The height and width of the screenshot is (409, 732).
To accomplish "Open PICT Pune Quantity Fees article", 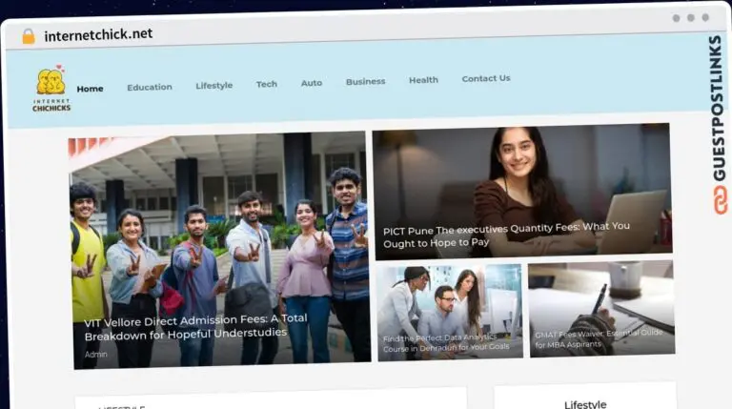I will pos(506,235).
